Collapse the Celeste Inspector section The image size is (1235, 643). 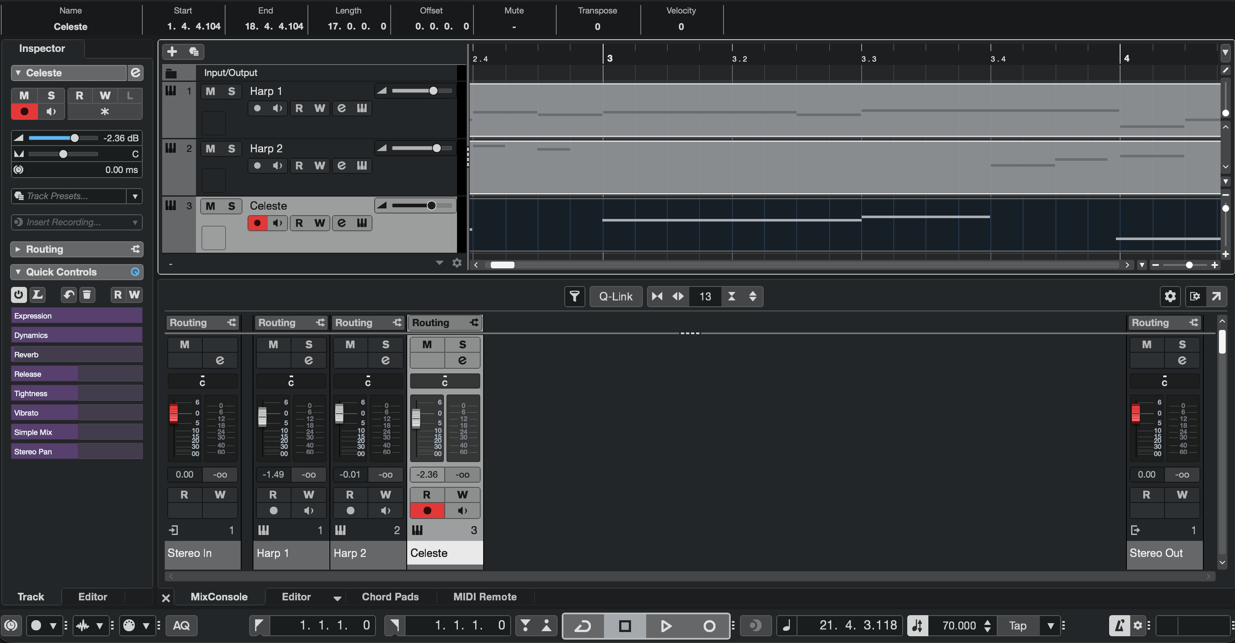[x=18, y=73]
